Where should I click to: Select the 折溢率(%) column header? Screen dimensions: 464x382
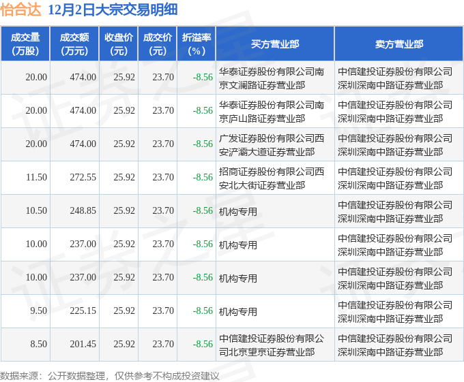197,44
